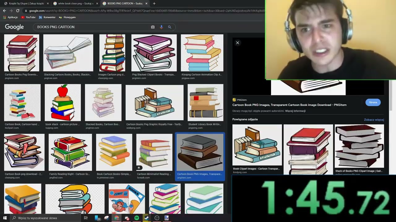This screenshot has height=222, width=396.
Task: Click the magnifier search icon in Google box
Action: click(170, 27)
